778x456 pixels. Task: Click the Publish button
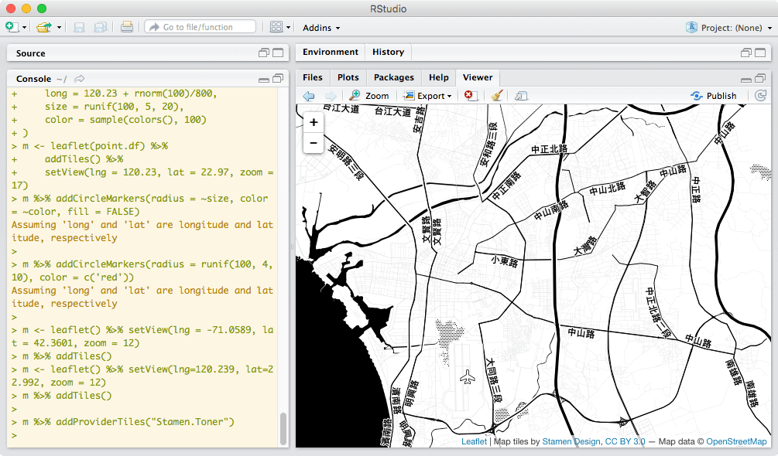click(714, 96)
